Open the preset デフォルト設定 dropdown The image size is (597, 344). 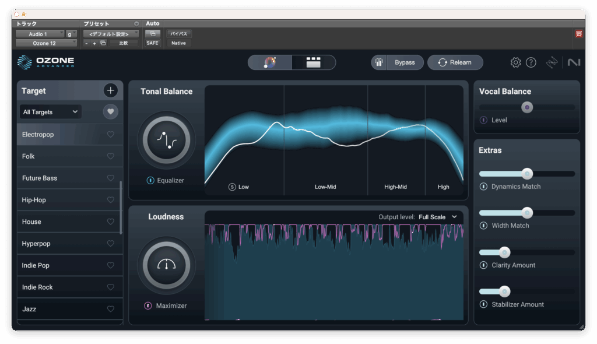coord(111,34)
